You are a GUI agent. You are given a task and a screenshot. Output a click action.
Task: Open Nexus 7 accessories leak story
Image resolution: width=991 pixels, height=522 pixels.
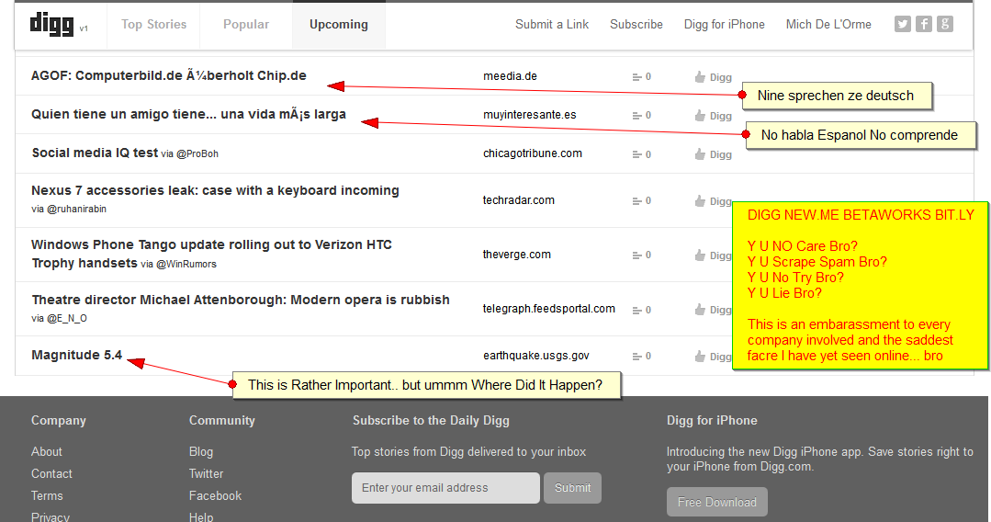pyautogui.click(x=215, y=190)
